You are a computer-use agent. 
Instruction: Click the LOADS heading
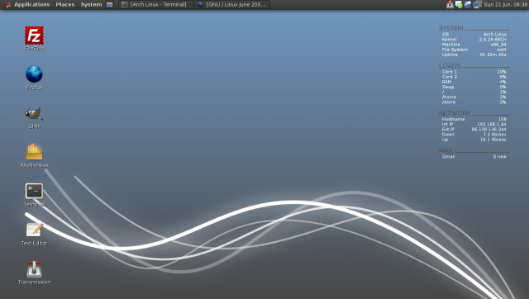450,66
